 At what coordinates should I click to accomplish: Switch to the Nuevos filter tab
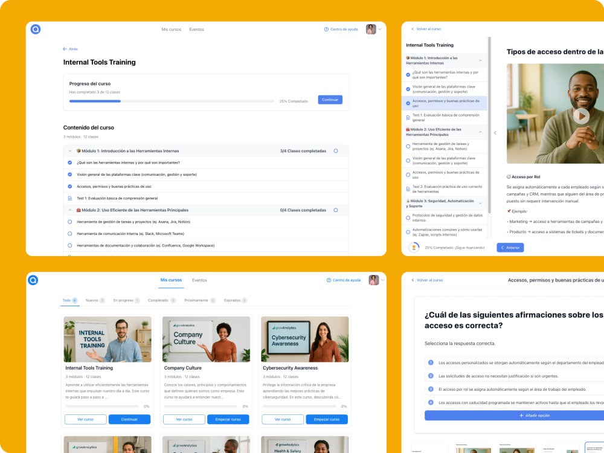(95, 300)
